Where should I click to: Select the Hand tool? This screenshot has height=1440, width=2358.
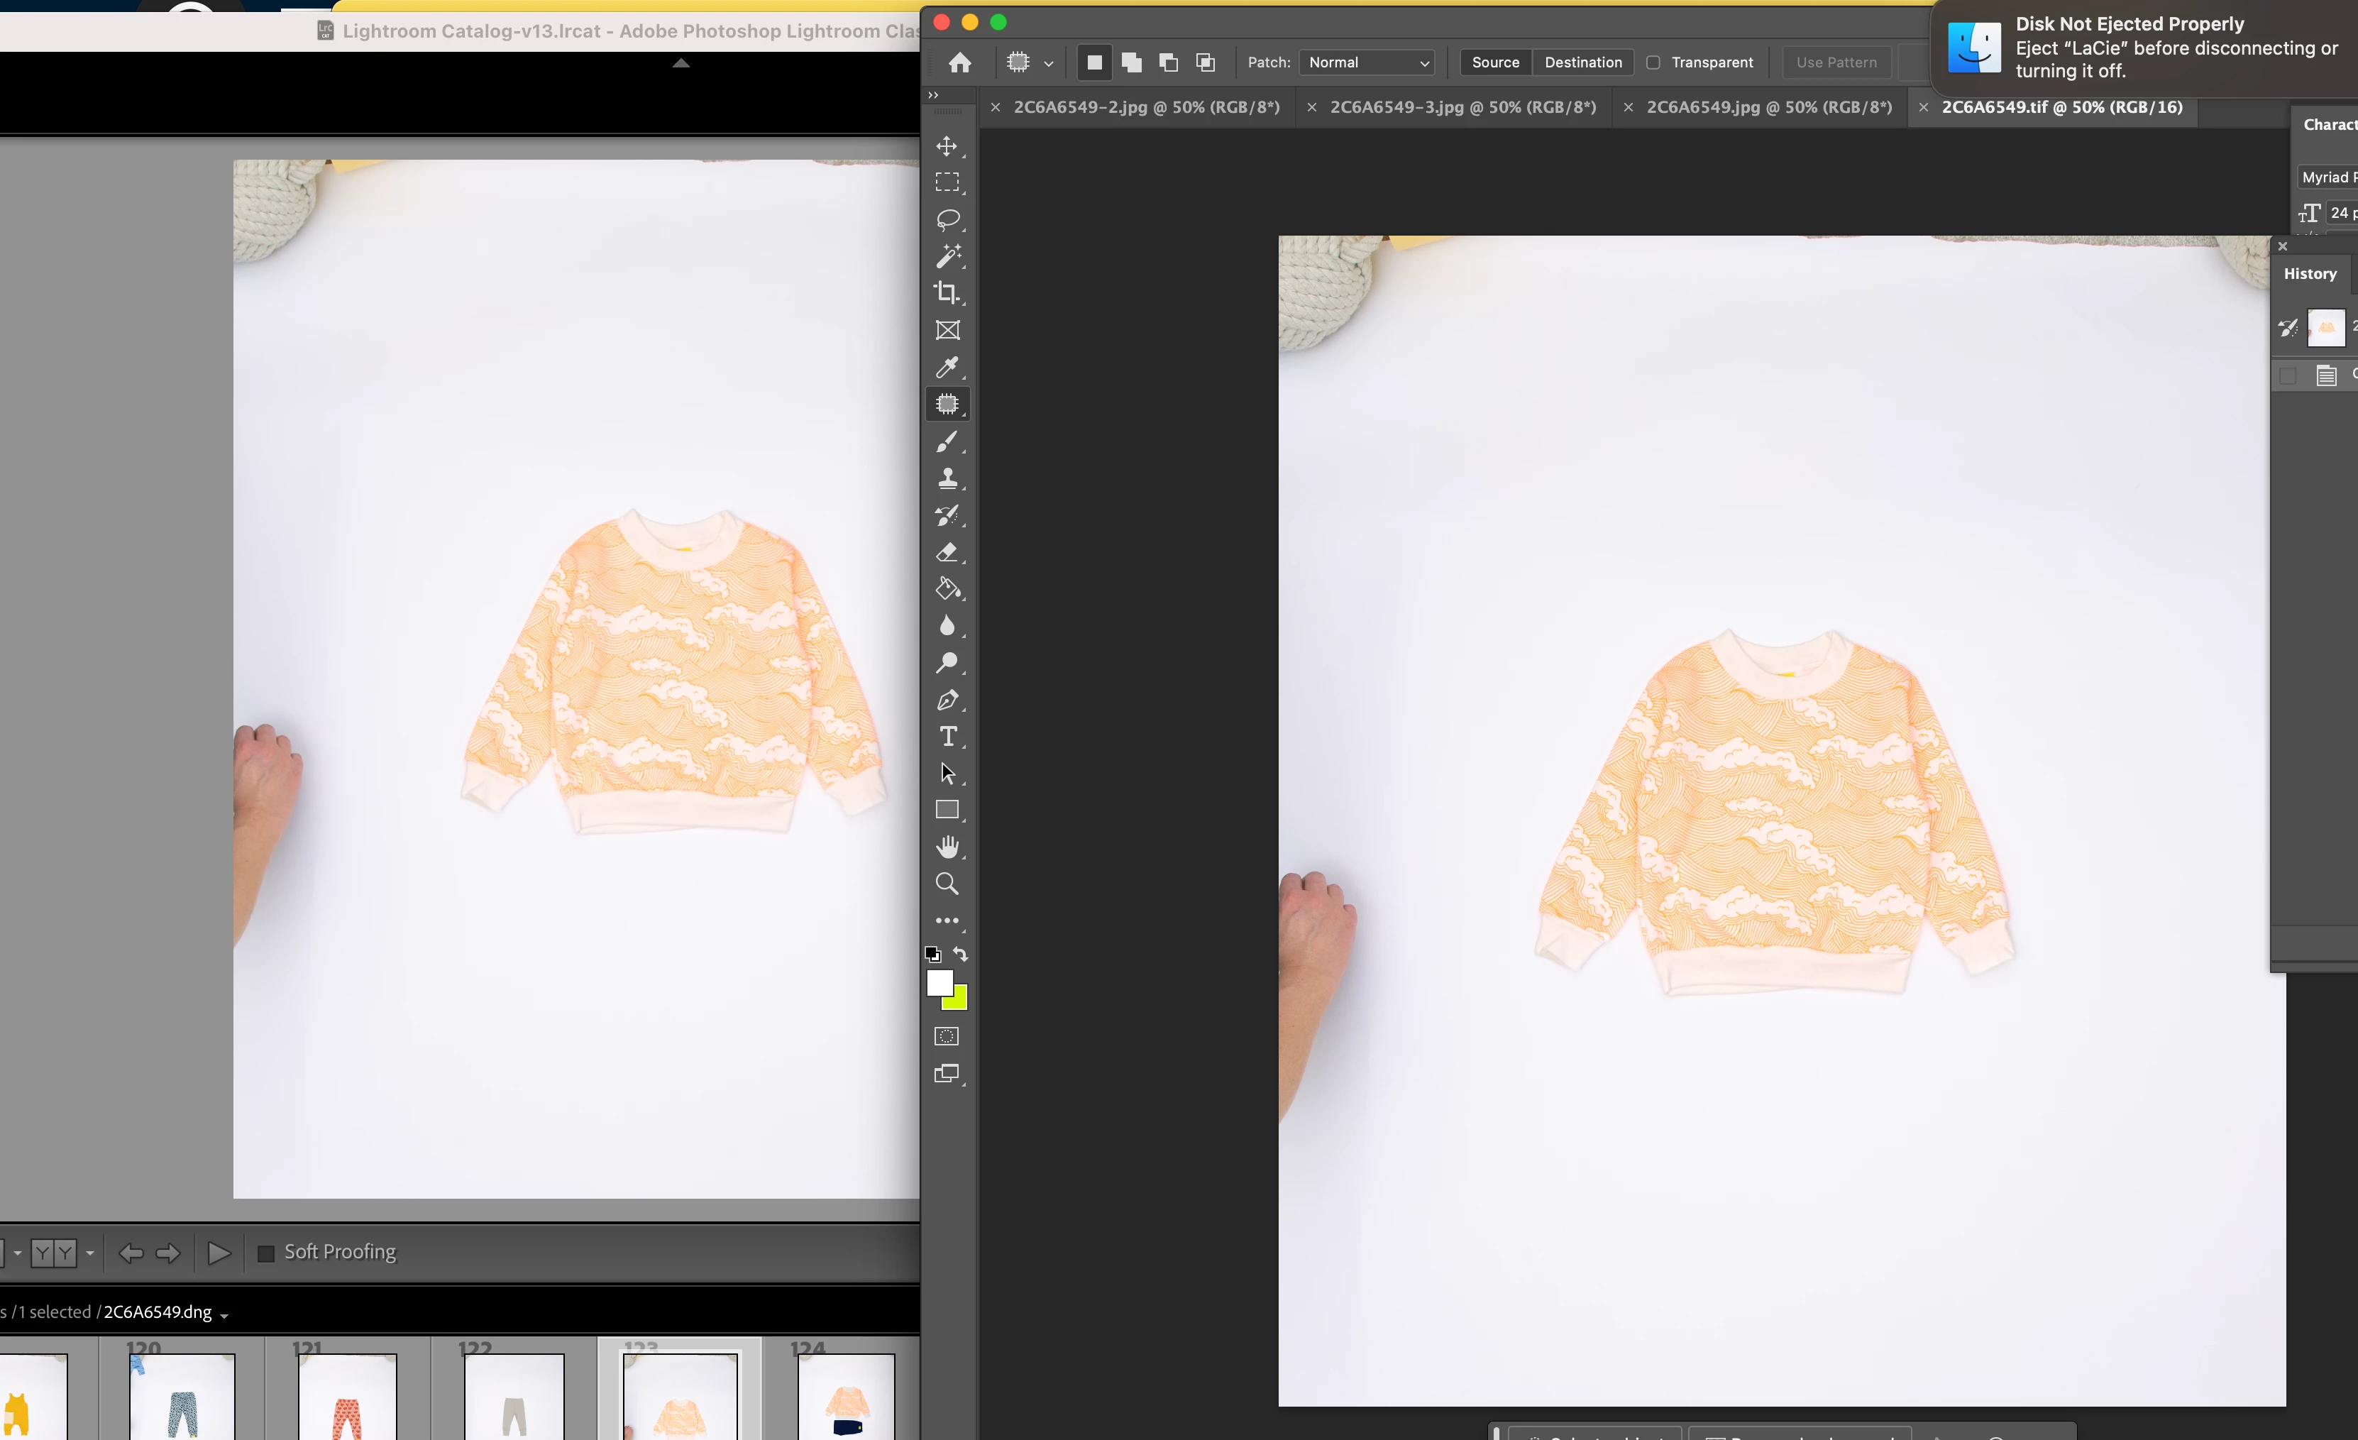[947, 847]
